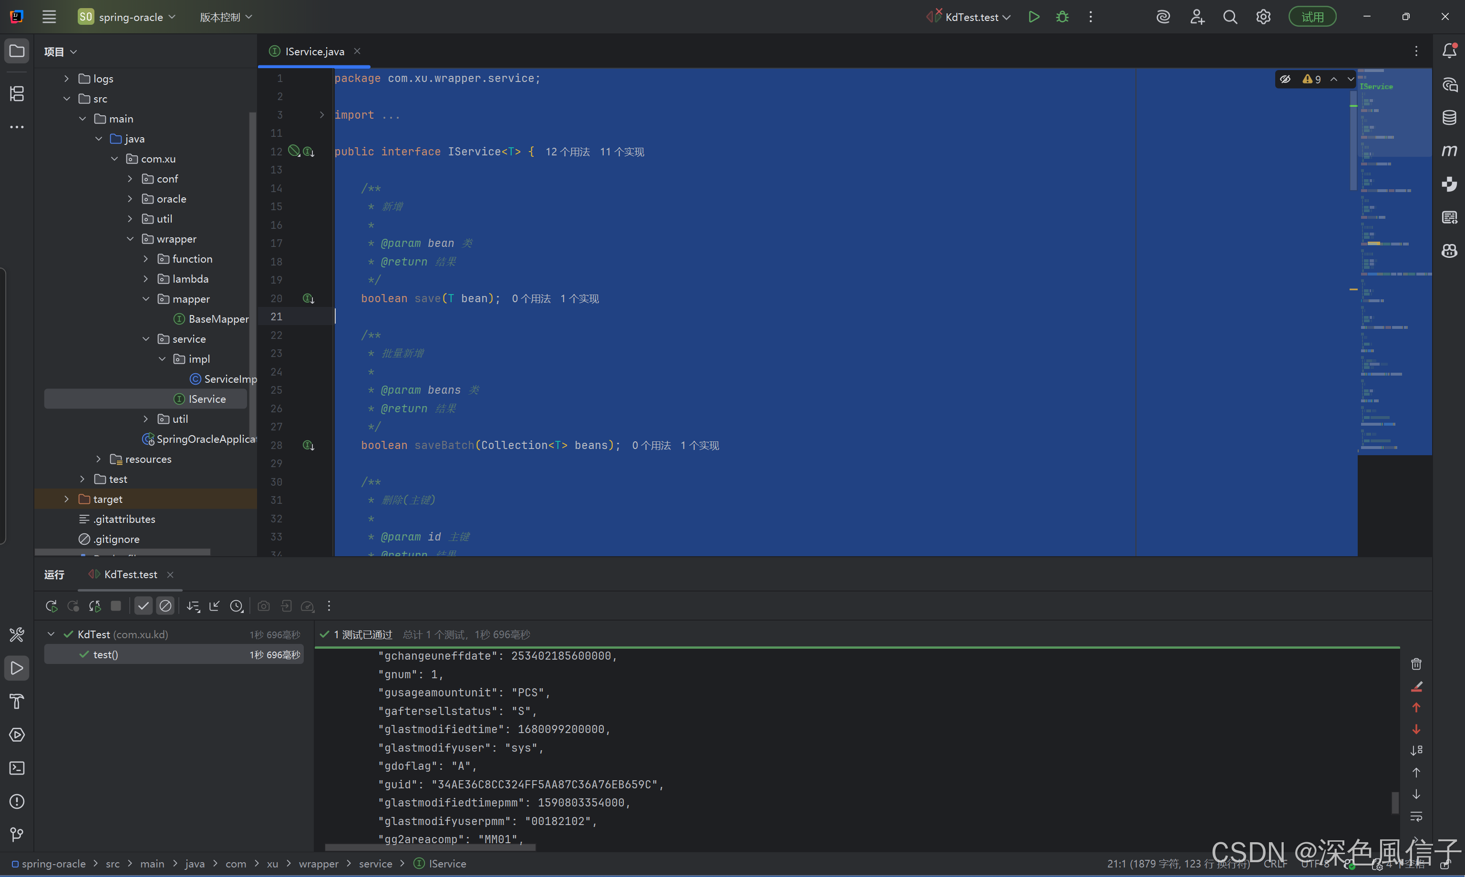Open editor tab options three dots

click(x=1416, y=51)
